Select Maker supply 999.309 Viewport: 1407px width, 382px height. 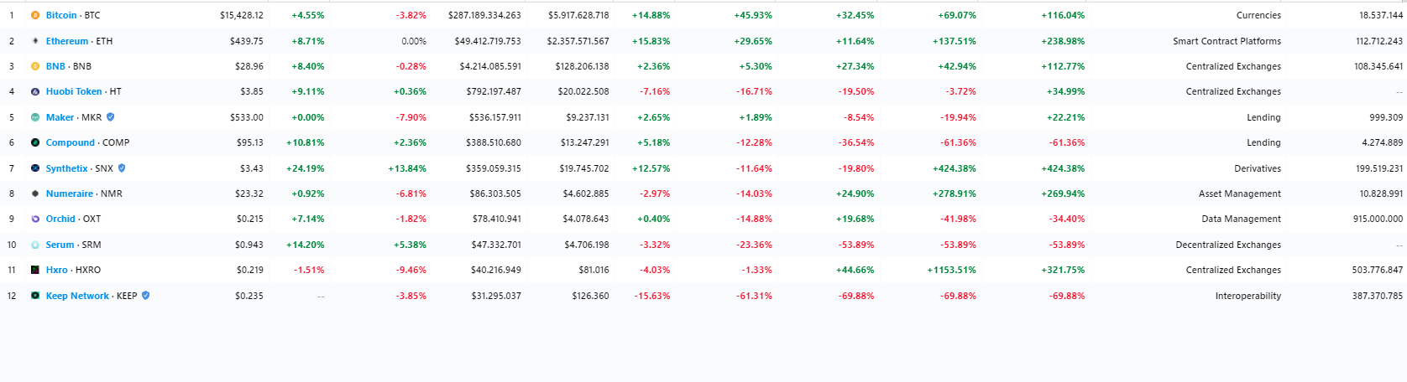click(1386, 117)
